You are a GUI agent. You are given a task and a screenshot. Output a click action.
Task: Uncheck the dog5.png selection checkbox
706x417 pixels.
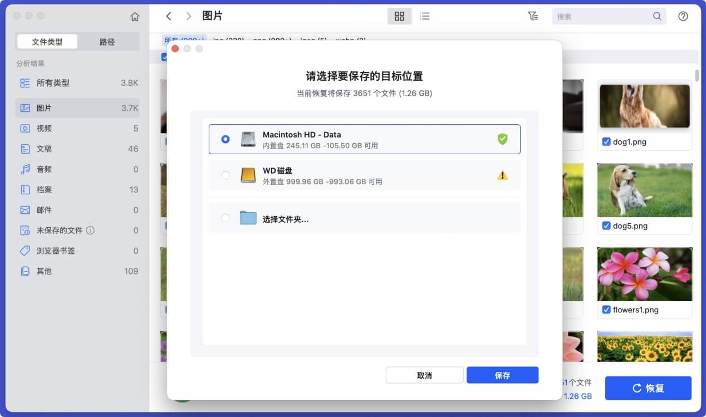[x=606, y=226]
